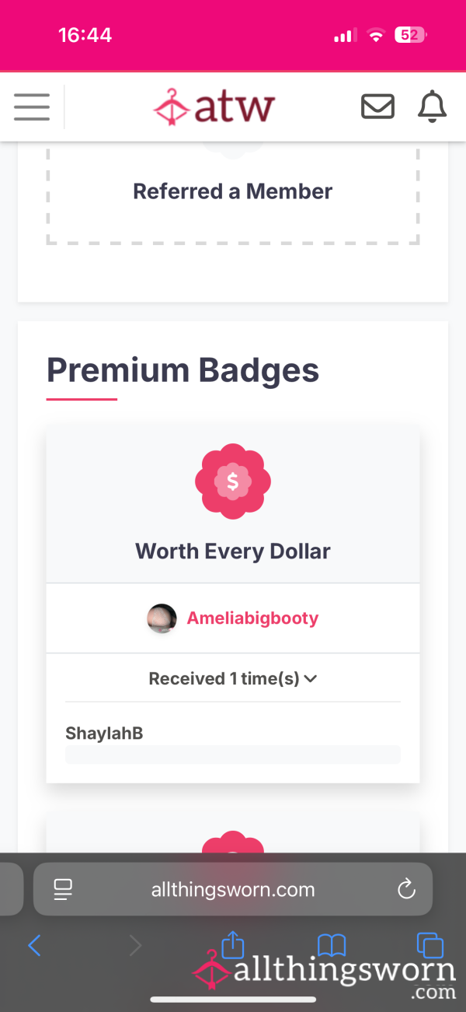Open the messages envelope icon

pos(377,107)
